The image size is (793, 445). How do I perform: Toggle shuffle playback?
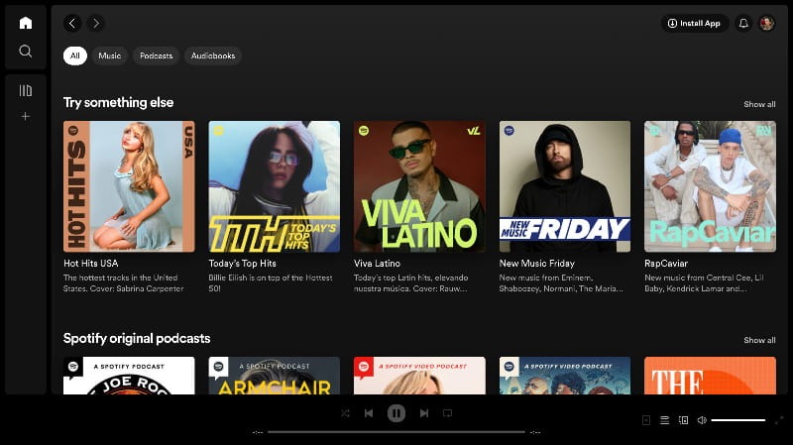click(x=345, y=413)
